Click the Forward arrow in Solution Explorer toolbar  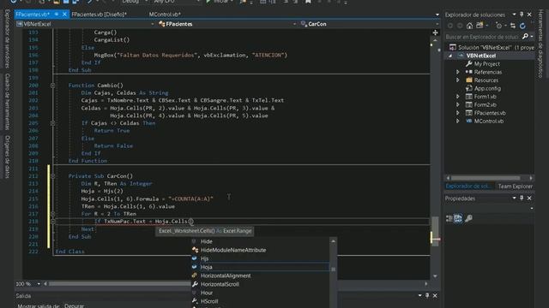(460, 26)
